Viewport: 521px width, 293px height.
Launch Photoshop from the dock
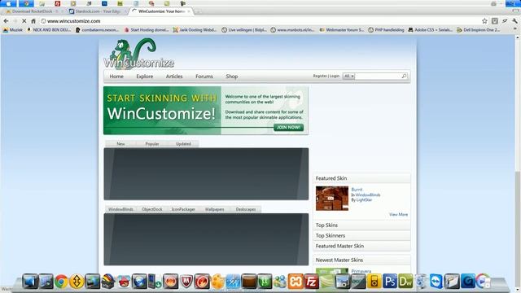(390, 282)
